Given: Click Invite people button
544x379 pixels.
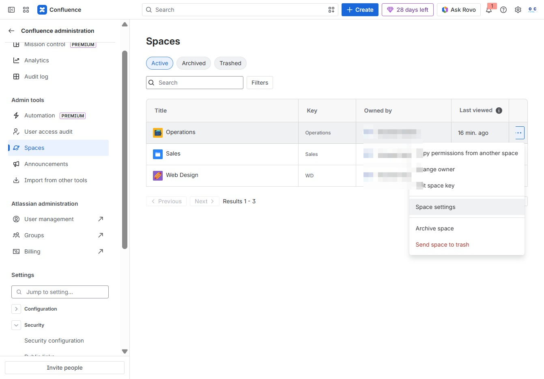Looking at the screenshot, I should click(x=65, y=368).
